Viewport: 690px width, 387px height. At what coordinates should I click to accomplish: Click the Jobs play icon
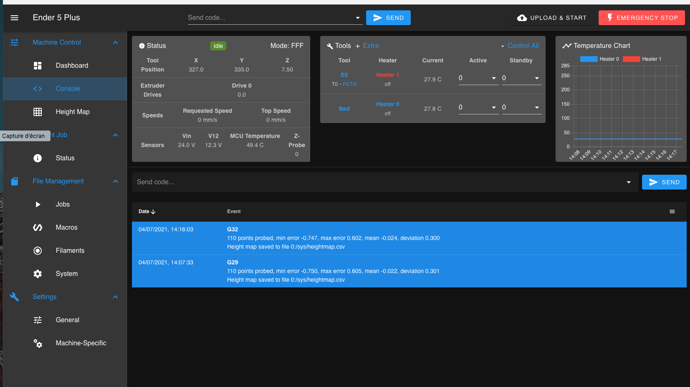[38, 204]
